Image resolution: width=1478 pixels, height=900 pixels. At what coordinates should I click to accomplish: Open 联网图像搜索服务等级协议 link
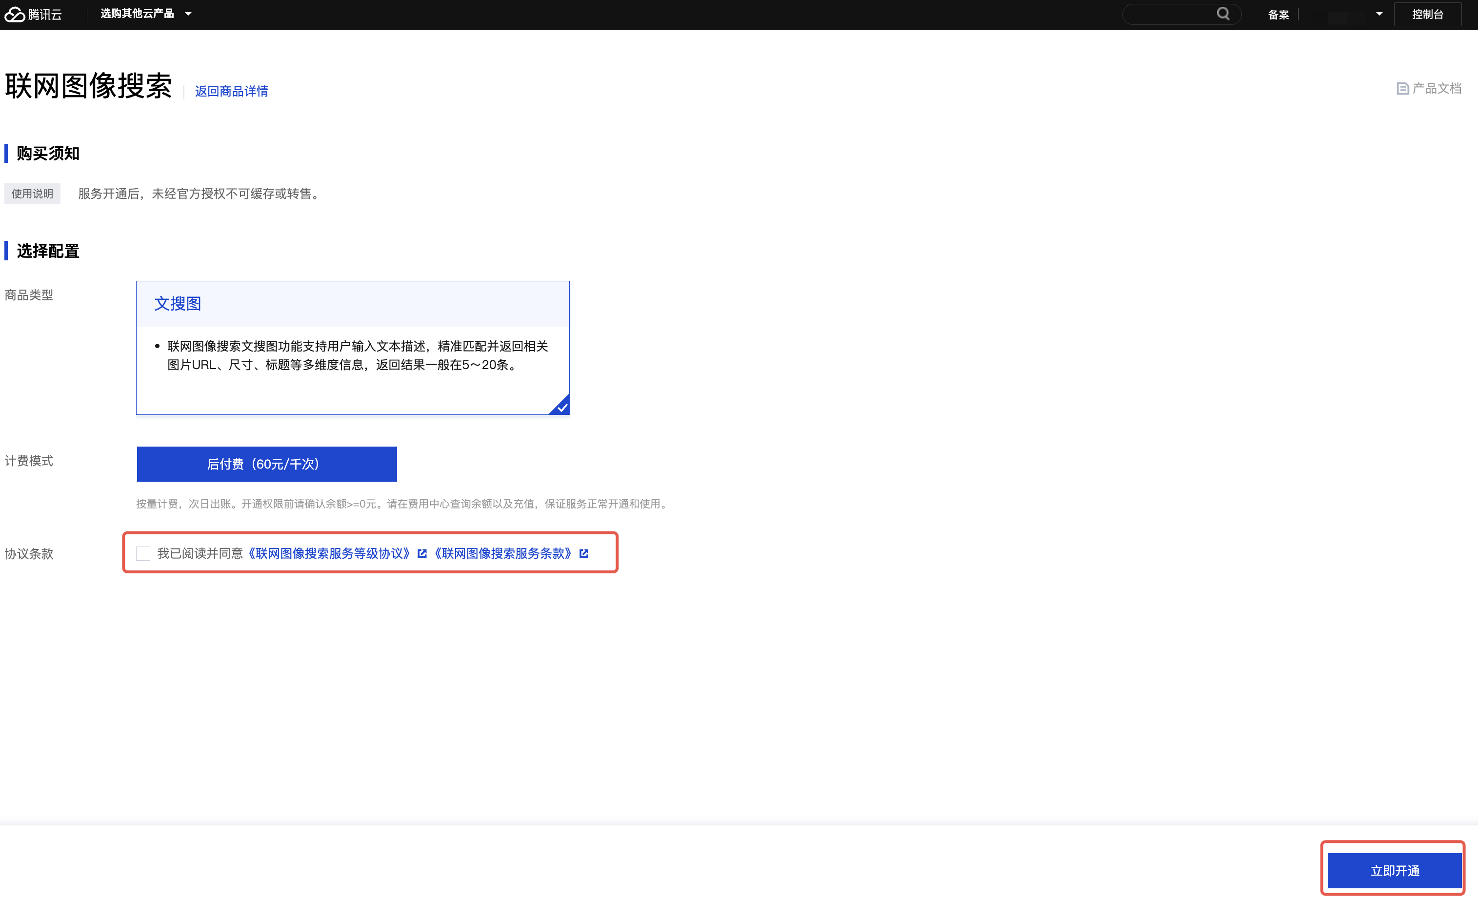[329, 553]
